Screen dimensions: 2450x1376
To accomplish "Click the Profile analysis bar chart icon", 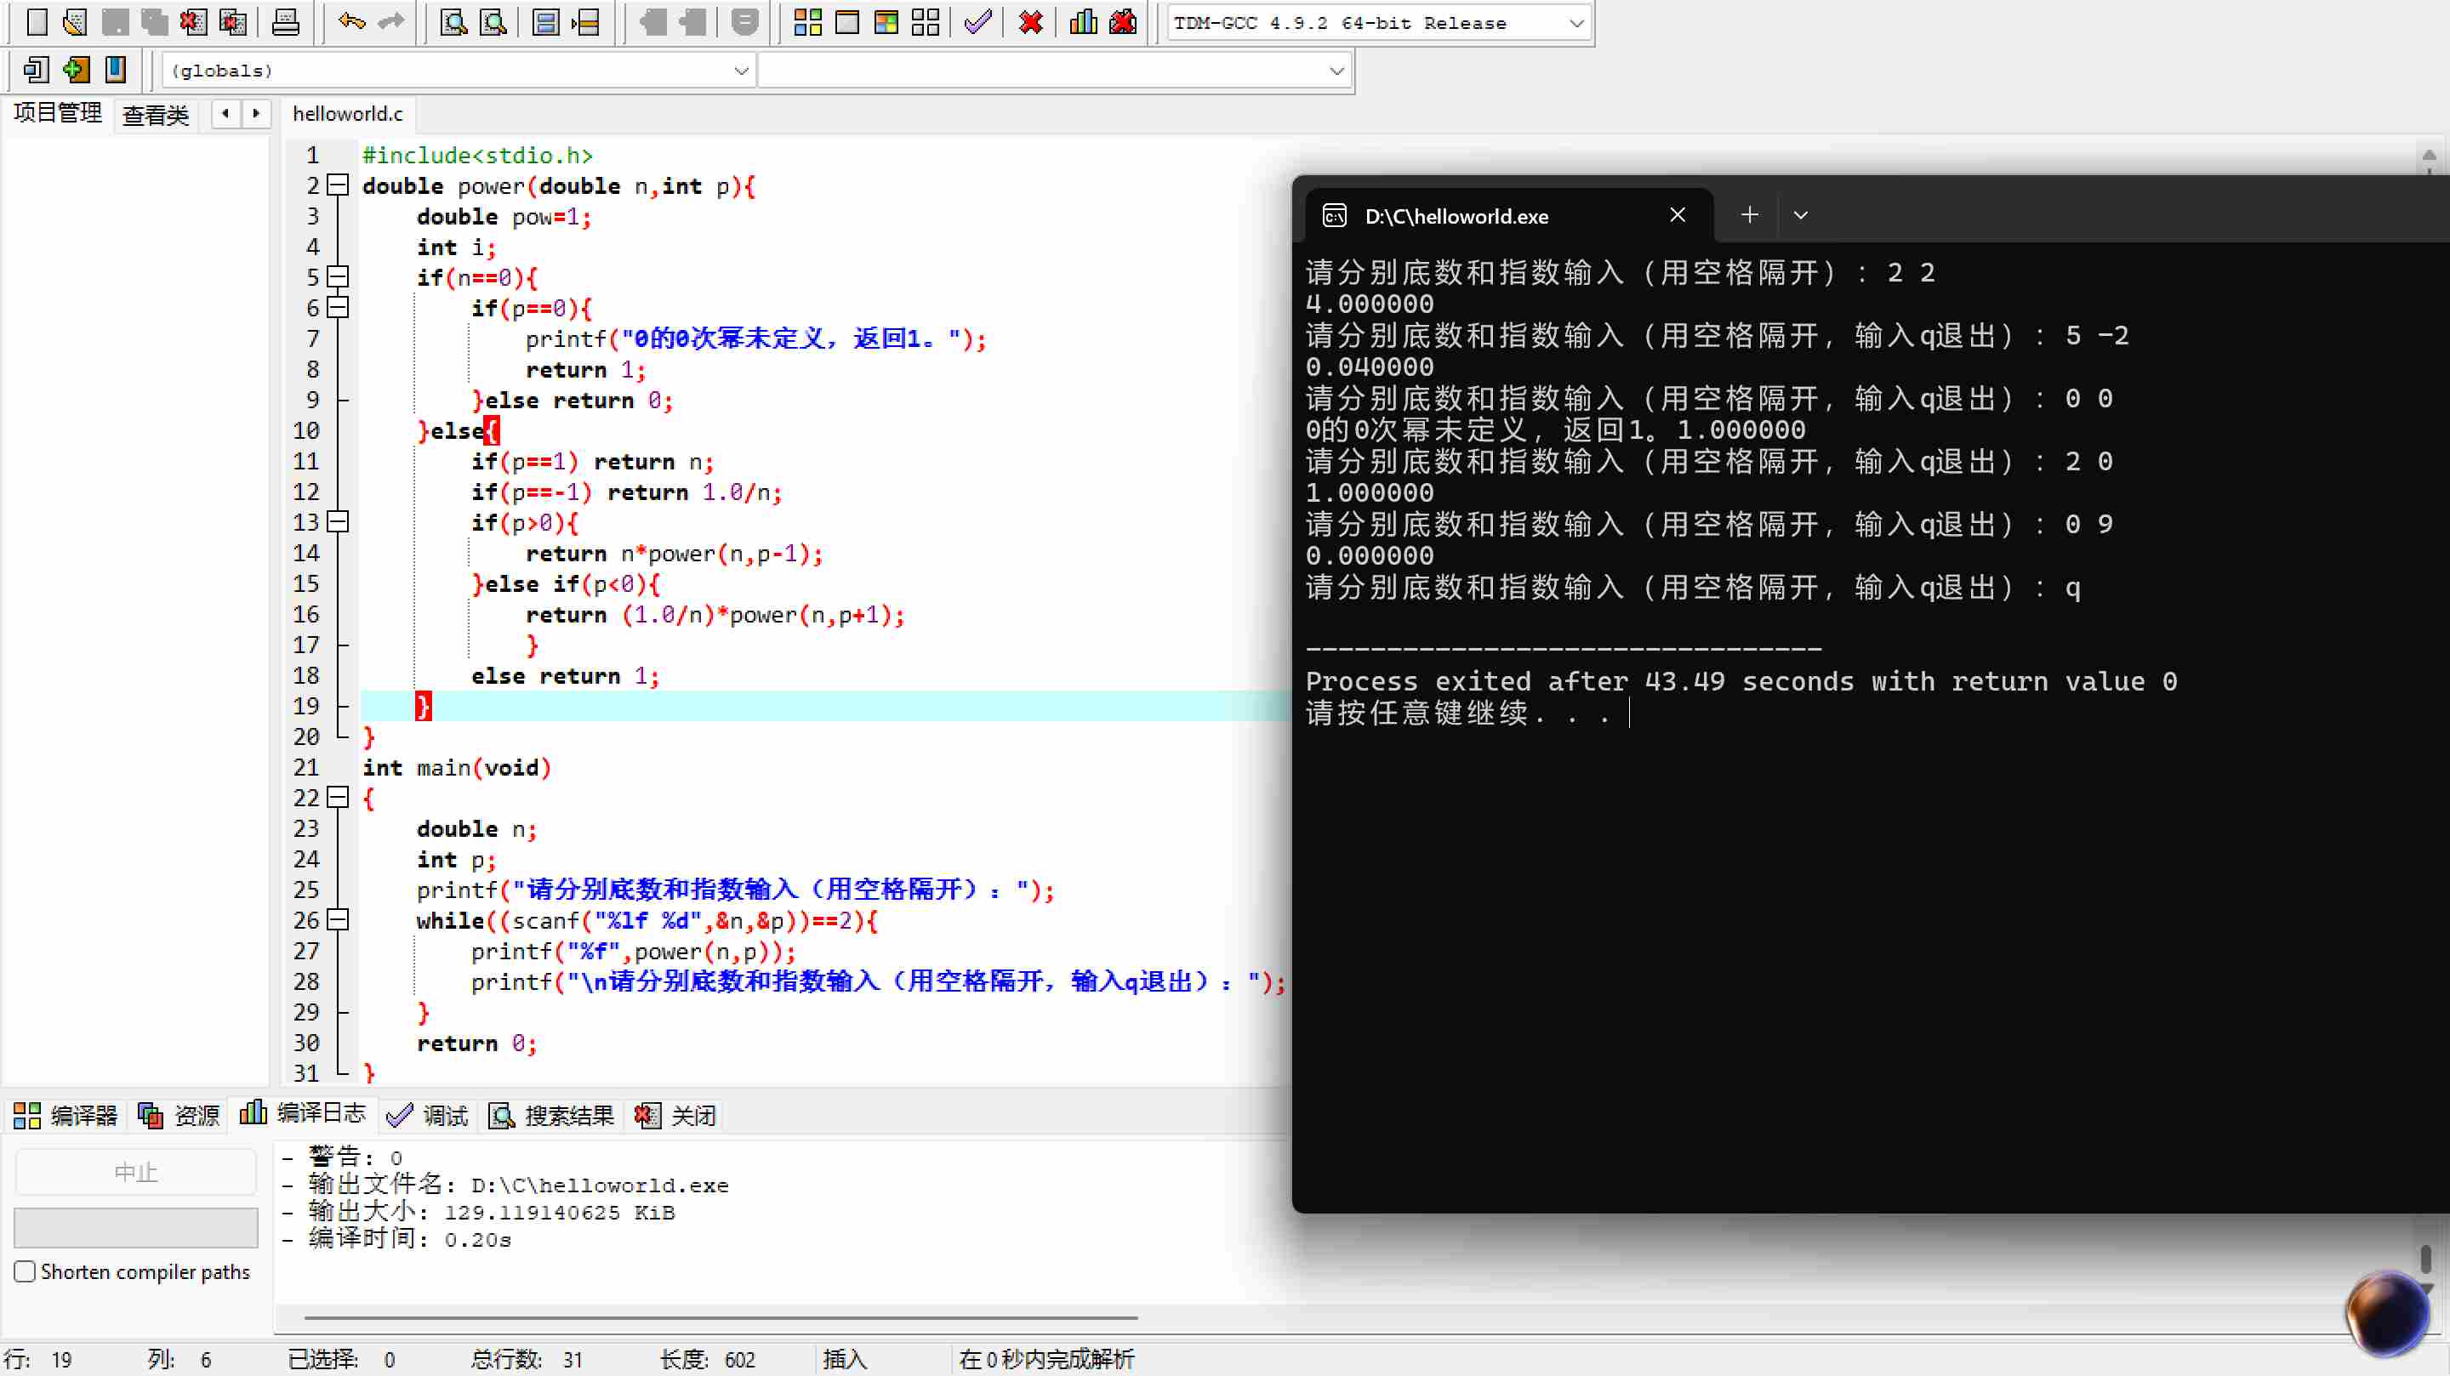I will [1083, 21].
